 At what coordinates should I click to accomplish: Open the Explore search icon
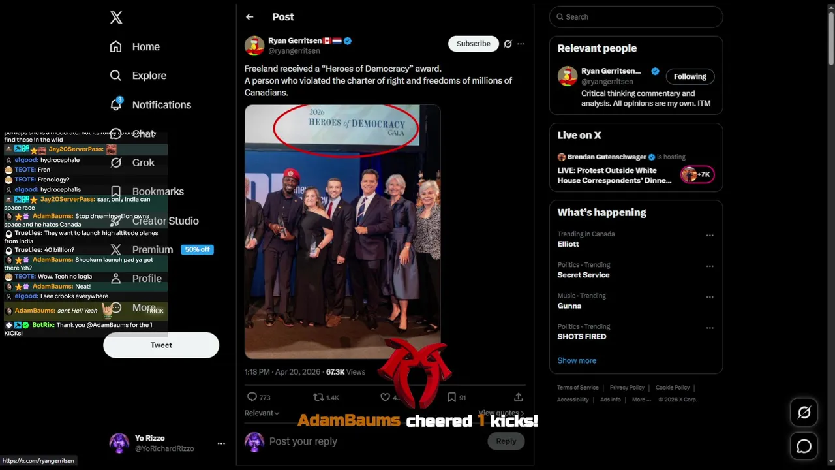[x=116, y=76]
